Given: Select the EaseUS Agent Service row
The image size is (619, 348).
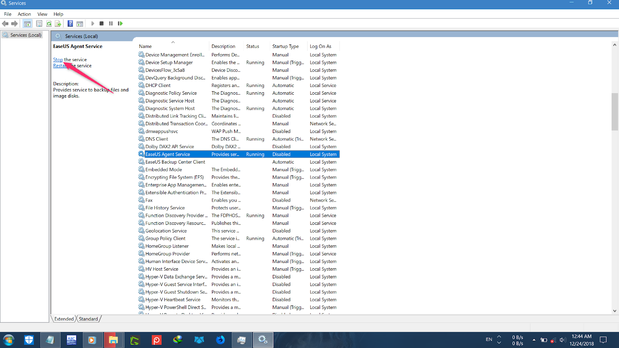Looking at the screenshot, I should (x=239, y=154).
